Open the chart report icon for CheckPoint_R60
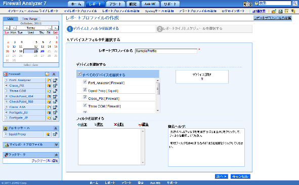Image resolution: width=299 pixels, height=185 pixels. click(x=55, y=102)
